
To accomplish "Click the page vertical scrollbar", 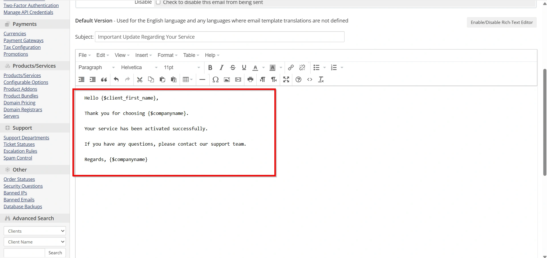I will tap(545, 122).
